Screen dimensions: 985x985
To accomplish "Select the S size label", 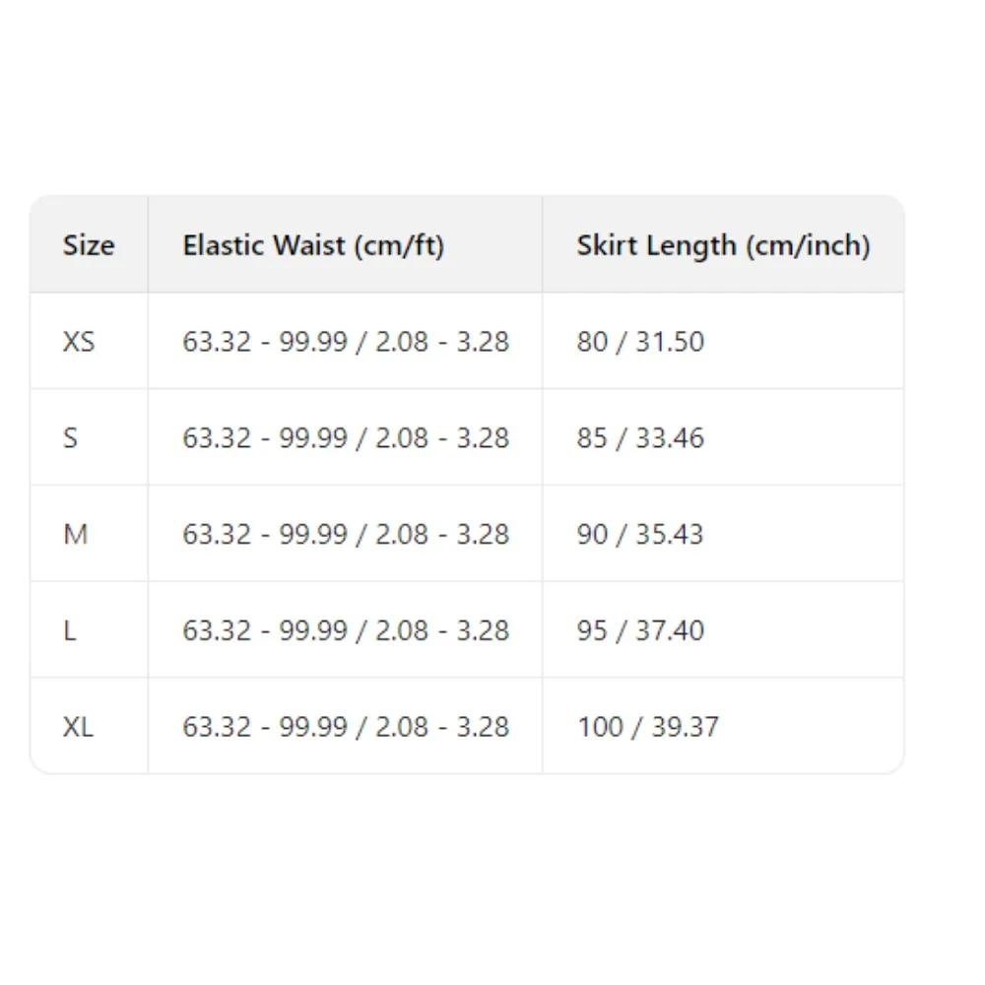I will 70,437.
